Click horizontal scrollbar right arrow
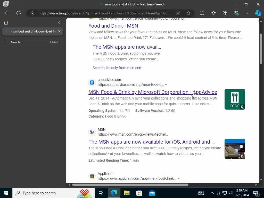This screenshot has width=264, height=198. point(256,185)
